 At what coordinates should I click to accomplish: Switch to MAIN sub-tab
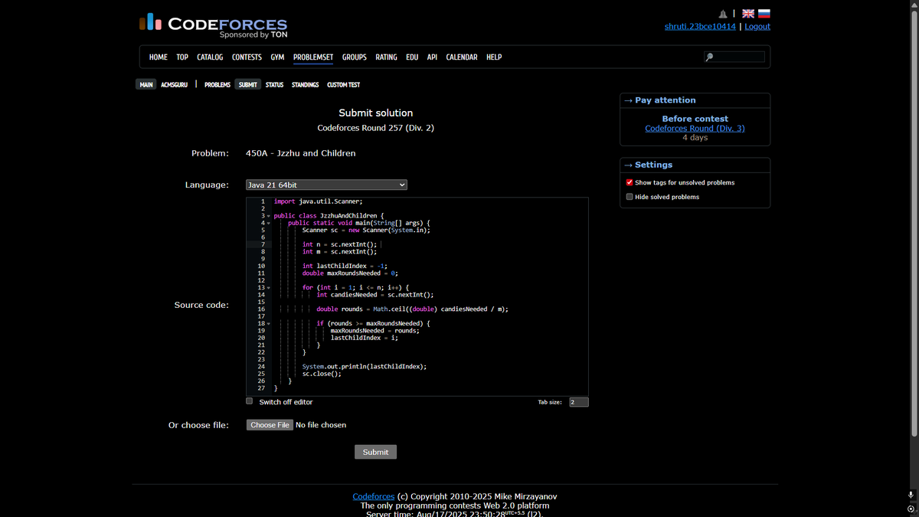(146, 84)
